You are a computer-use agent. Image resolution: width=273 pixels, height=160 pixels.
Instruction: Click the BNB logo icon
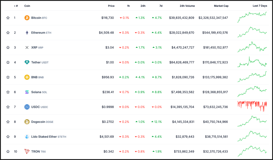point(27,77)
